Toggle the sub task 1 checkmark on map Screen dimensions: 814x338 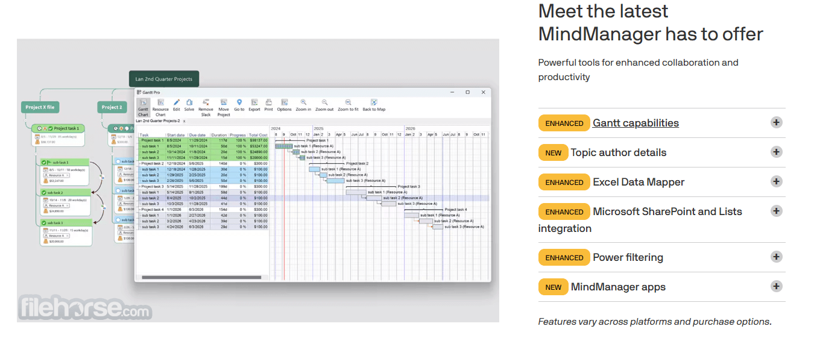click(x=44, y=163)
